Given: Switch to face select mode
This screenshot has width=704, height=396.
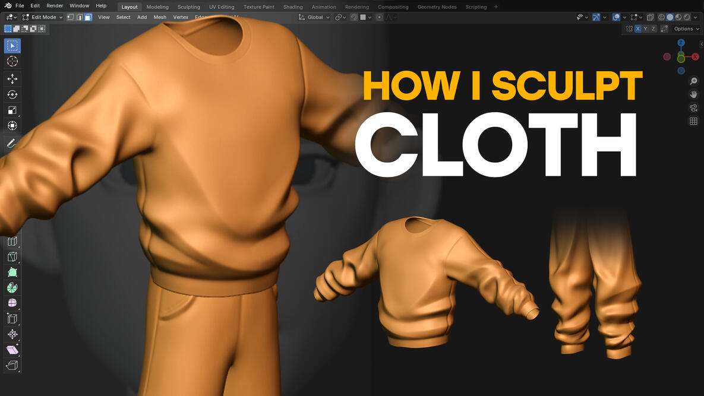Looking at the screenshot, I should point(87,17).
